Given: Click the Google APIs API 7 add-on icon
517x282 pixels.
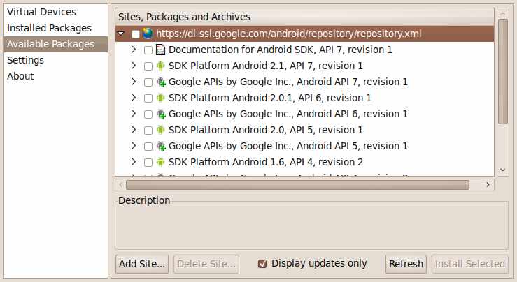Looking at the screenshot, I should [160, 82].
